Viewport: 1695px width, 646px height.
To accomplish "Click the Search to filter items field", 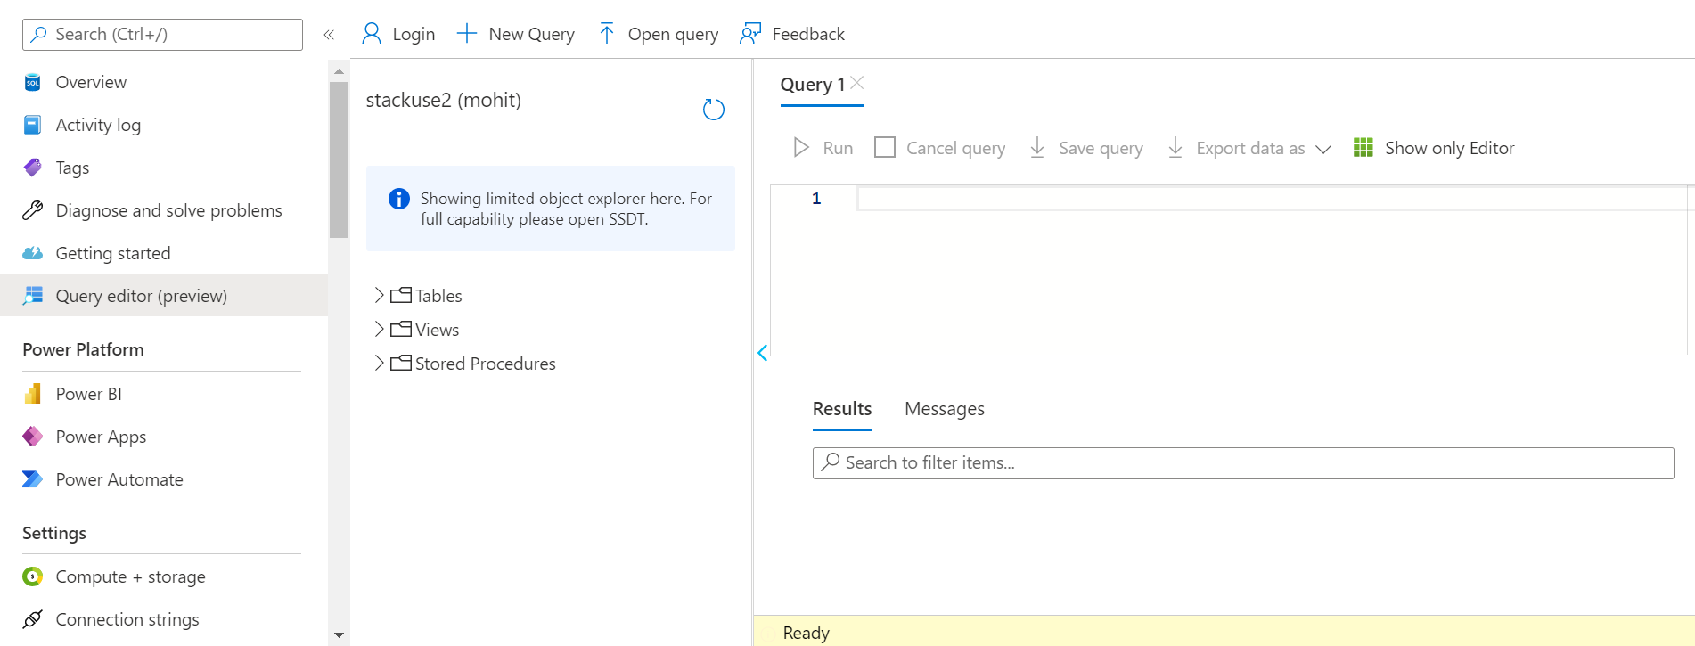I will (x=1243, y=463).
